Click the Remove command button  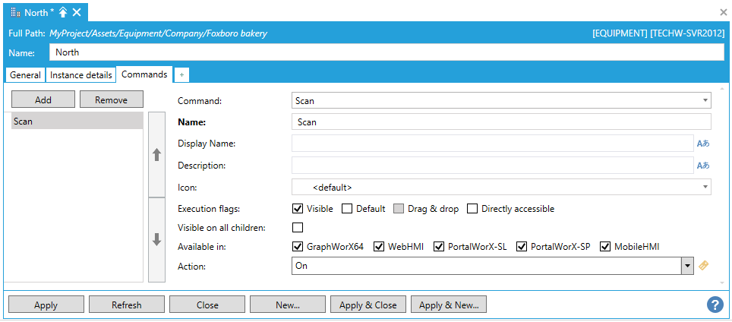point(111,99)
